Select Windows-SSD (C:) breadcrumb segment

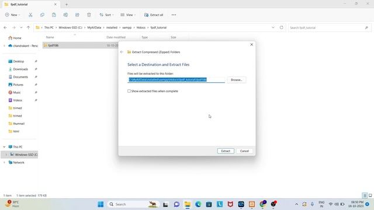[70, 27]
